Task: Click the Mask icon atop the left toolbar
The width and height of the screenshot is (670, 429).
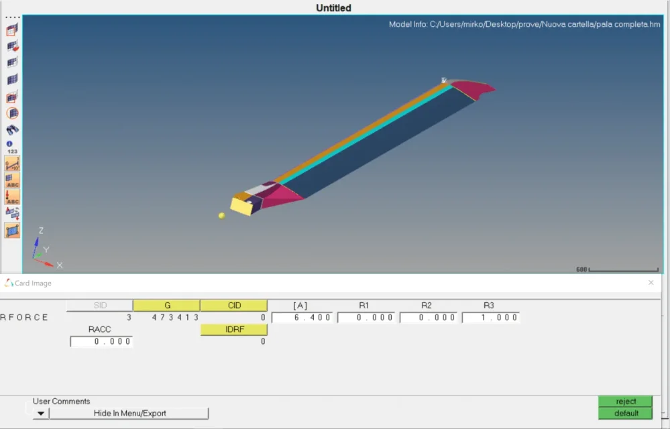Action: [12, 30]
